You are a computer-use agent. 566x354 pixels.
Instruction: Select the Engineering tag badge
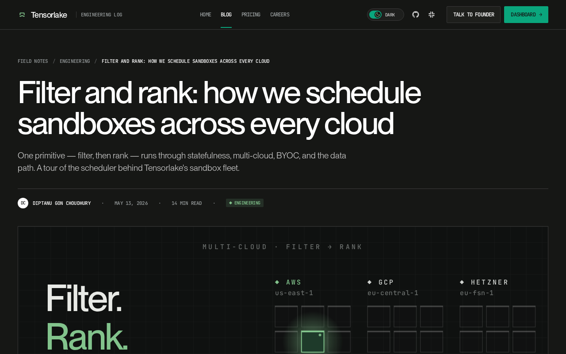click(x=245, y=203)
